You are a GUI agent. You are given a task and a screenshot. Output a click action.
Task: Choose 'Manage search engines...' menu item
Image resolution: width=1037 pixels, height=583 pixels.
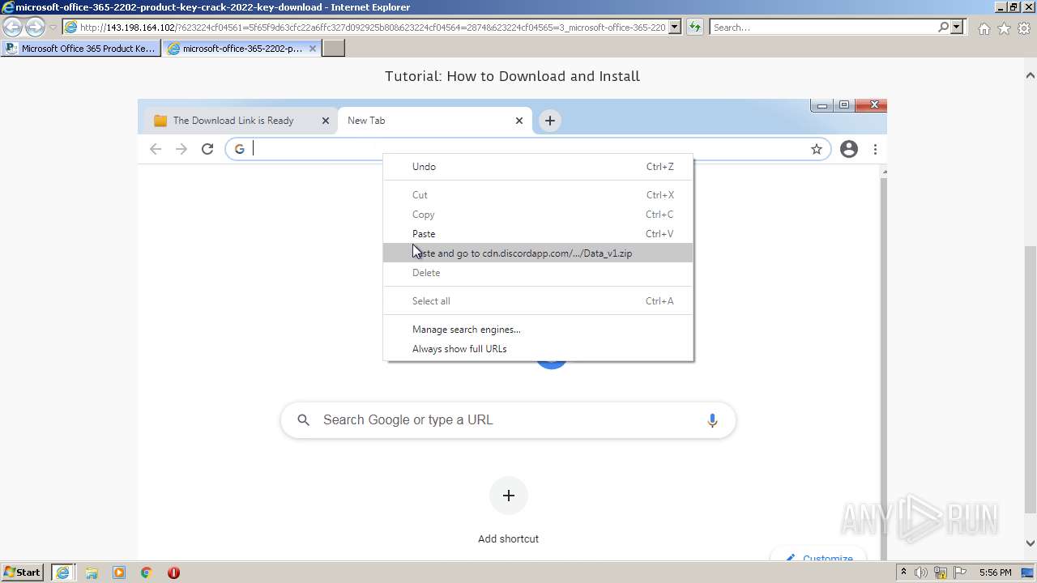point(538,330)
